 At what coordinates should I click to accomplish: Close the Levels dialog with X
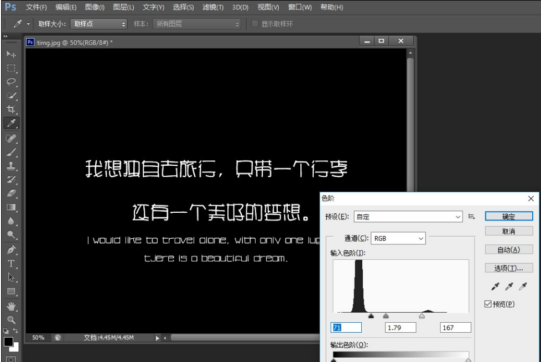[531, 198]
